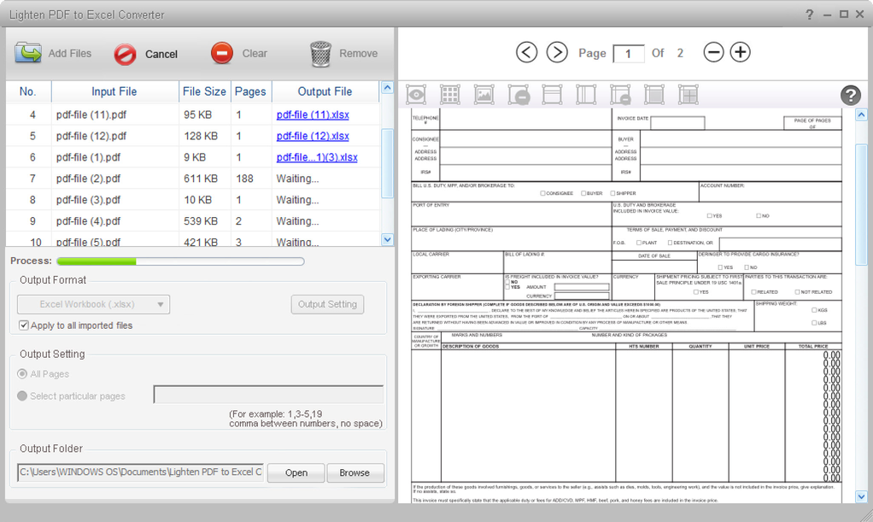
Task: Select the add column line tool
Action: pyautogui.click(x=586, y=95)
